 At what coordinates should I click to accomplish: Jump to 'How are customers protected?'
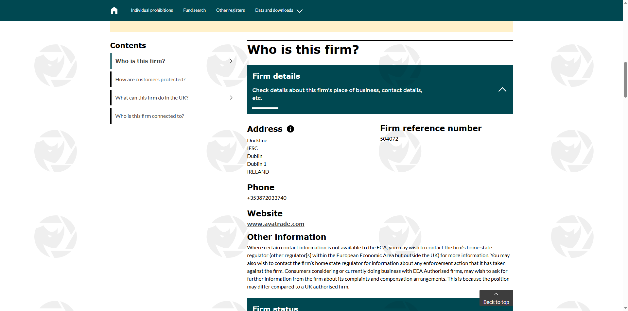(150, 79)
